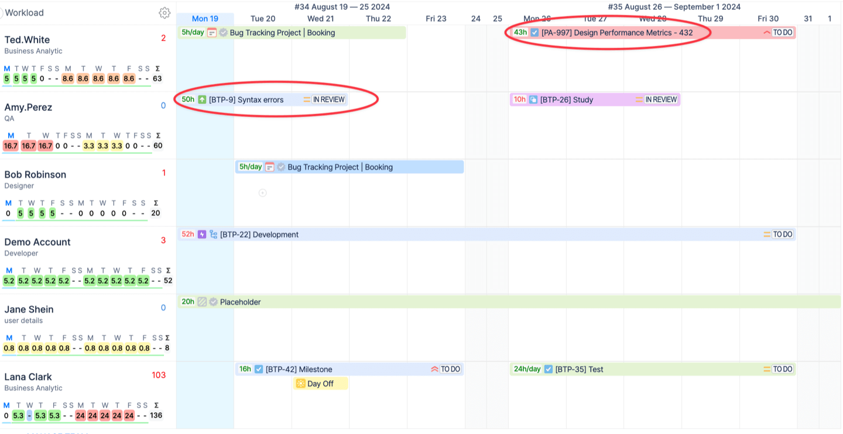
Task: Open the Workload panel settings gear
Action: (165, 12)
